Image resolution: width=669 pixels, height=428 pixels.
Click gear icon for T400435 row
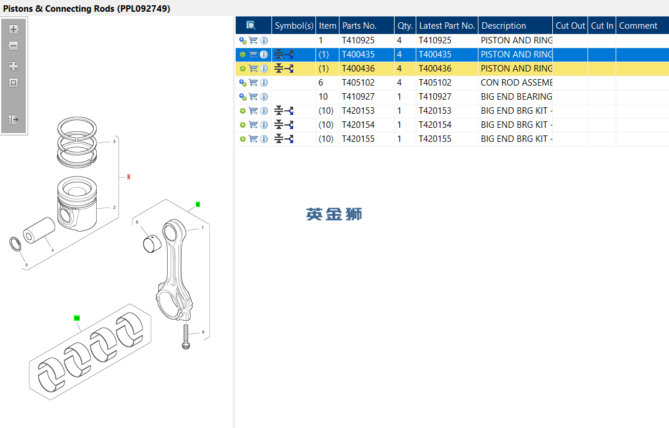243,55
